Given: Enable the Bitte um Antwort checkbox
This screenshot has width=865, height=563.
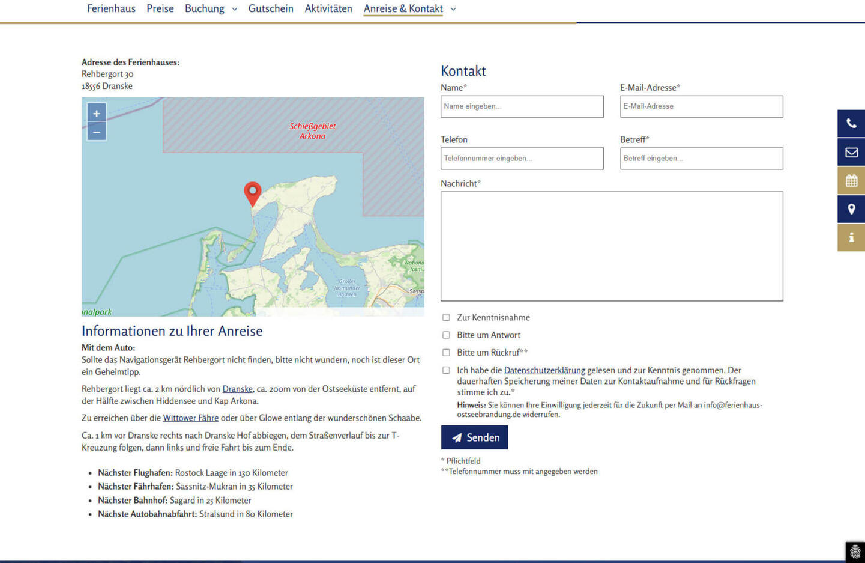Looking at the screenshot, I should (446, 335).
